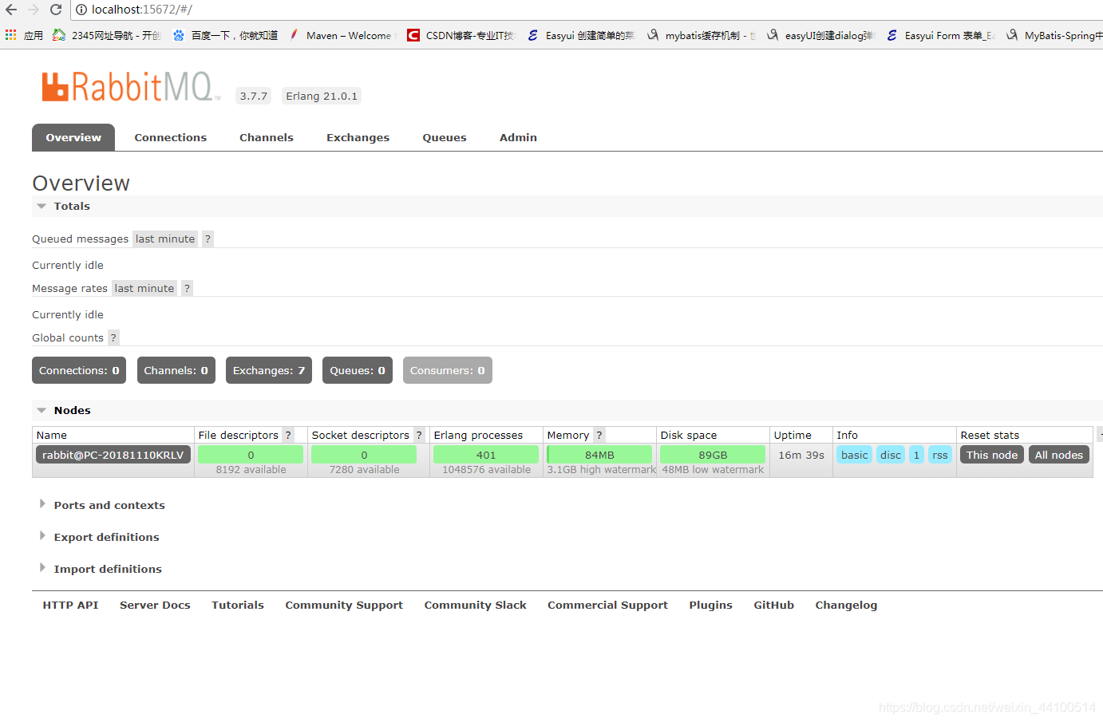Click the RabbitMQ logo

point(131,87)
